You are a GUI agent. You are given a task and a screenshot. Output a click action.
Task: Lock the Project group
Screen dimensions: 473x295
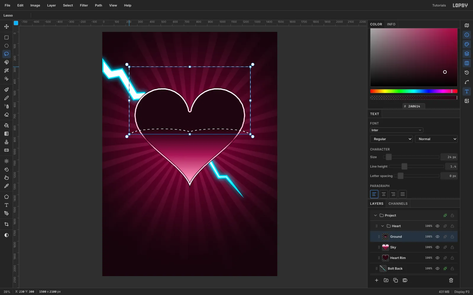(452, 215)
